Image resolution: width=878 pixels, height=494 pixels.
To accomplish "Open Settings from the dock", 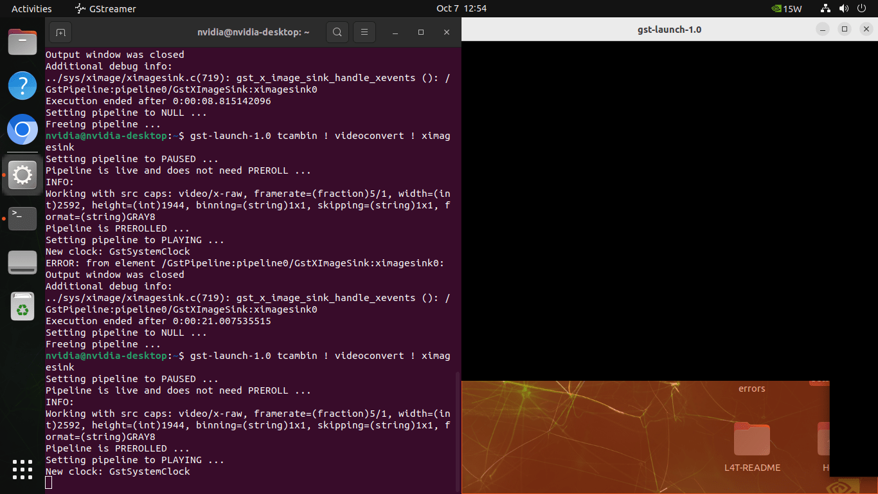I will [x=22, y=174].
